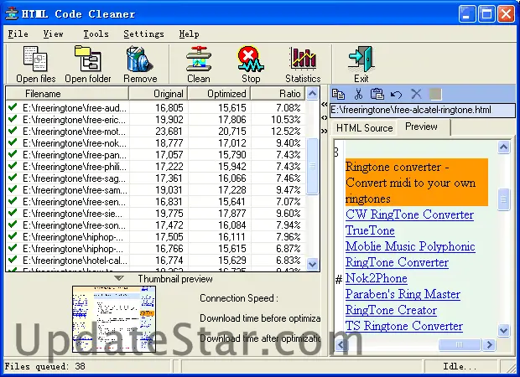Start cleaning with the Clean icon

[198, 59]
